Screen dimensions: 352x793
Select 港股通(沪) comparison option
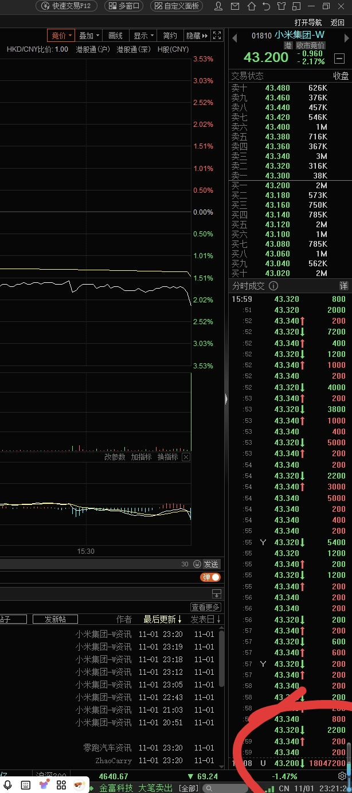pos(92,49)
